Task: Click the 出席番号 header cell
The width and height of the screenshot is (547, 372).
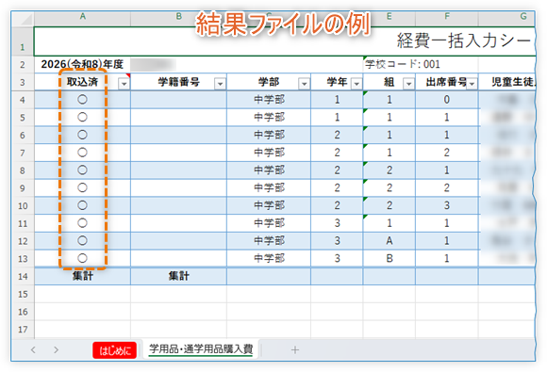Action: [x=447, y=82]
